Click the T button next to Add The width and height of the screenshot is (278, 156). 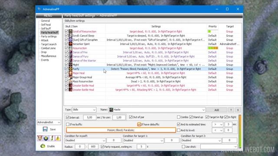tap(231, 110)
